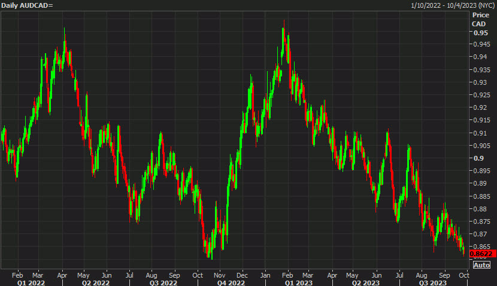Viewport: 497px width, 286px height.
Task: Click the 0.87 price axis label
Action: click(x=480, y=234)
